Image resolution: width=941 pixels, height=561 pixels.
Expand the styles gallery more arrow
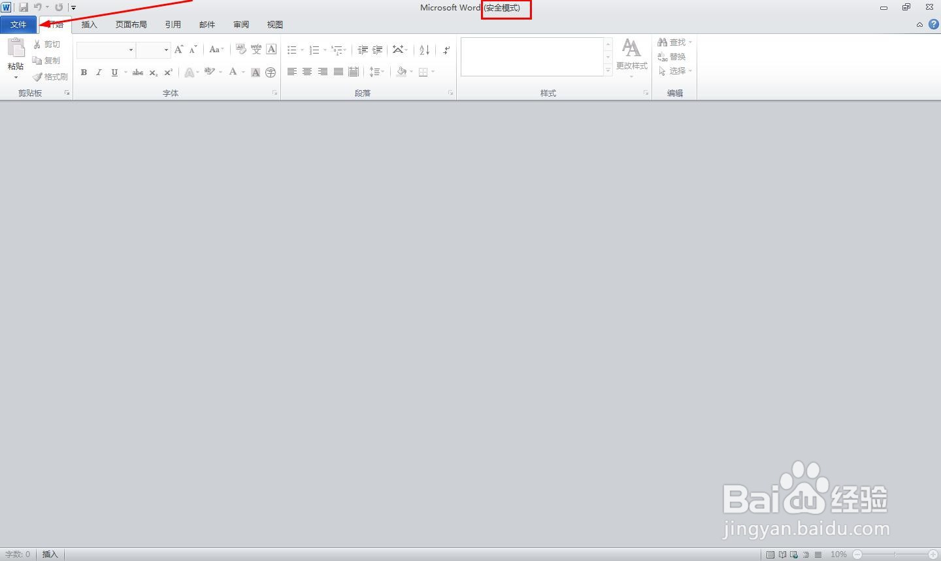(x=608, y=70)
